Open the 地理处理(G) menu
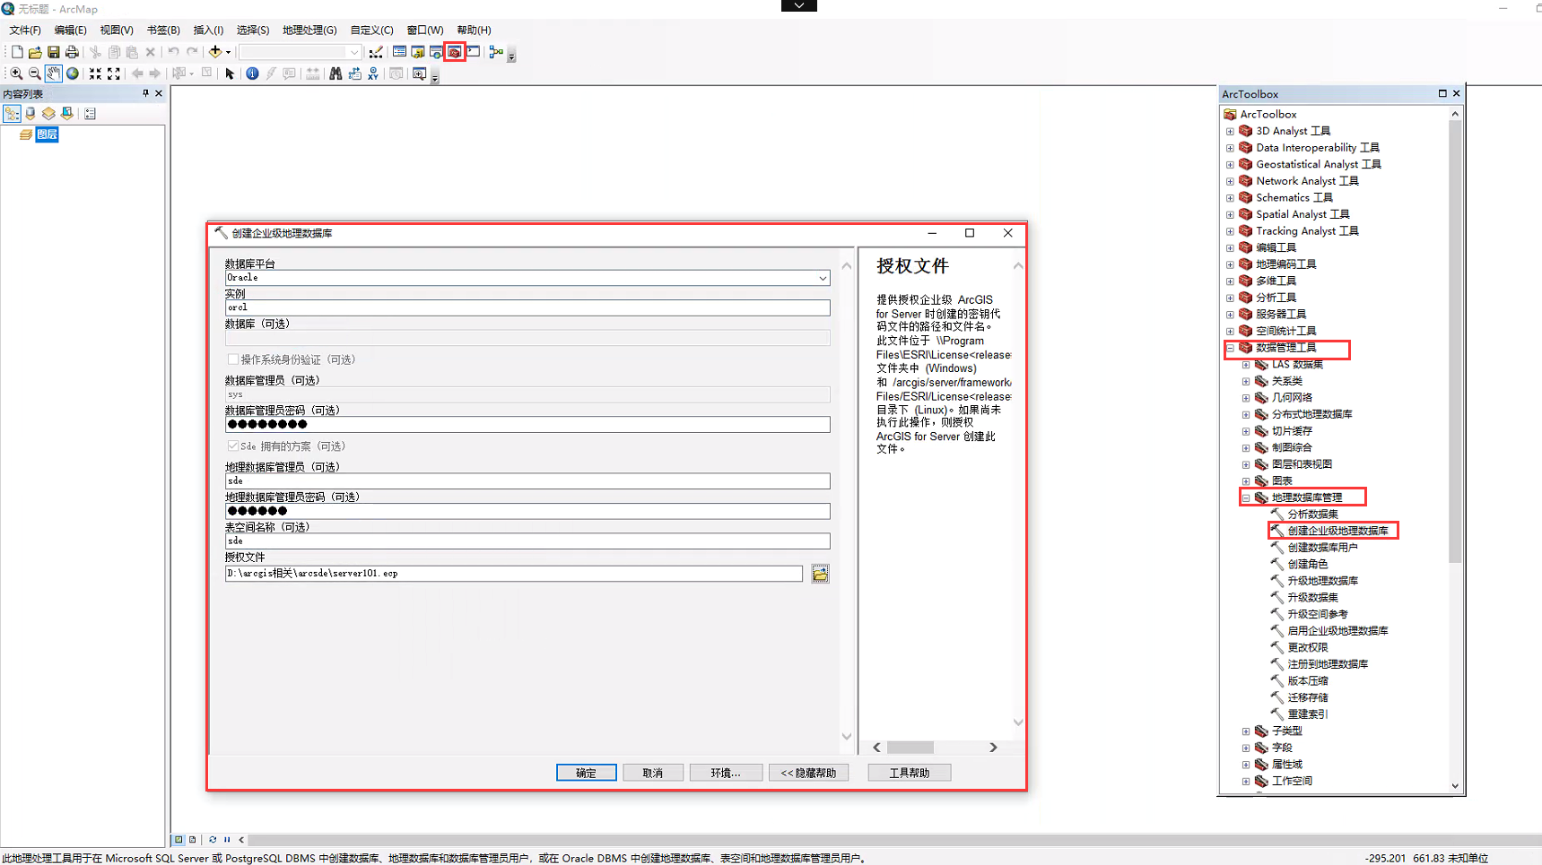This screenshot has width=1542, height=865. coord(309,30)
